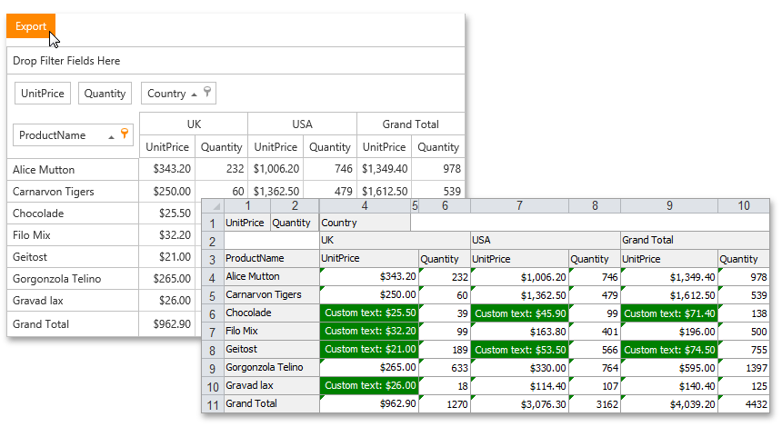This screenshot has height=427, width=782.
Task: Click spreadsheet cell 4432
Action: pyautogui.click(x=744, y=404)
